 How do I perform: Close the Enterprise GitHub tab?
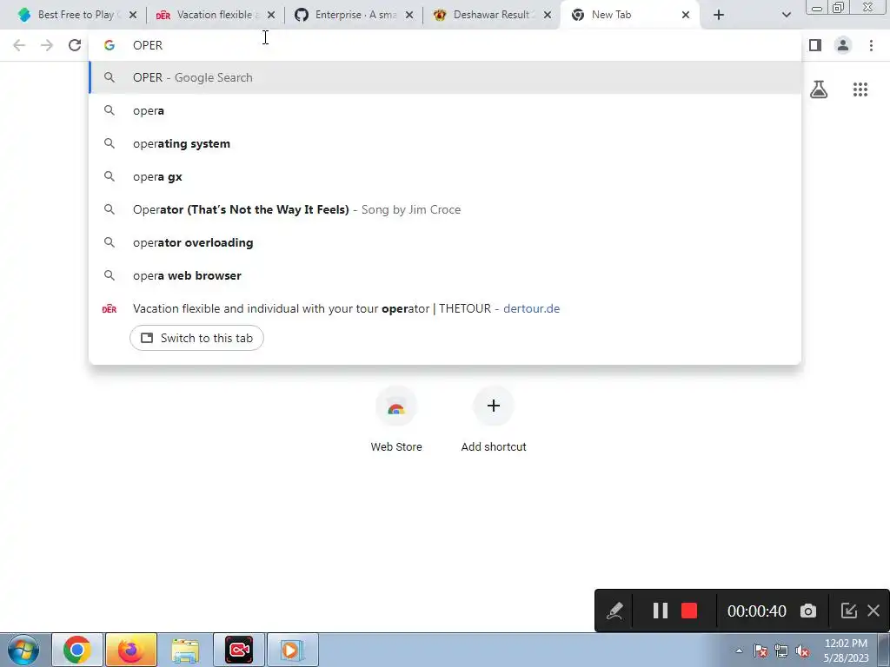pos(409,15)
